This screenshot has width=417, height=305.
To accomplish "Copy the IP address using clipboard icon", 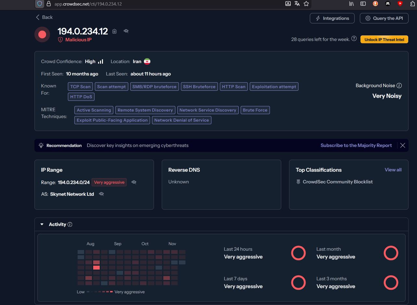I will coord(114,31).
